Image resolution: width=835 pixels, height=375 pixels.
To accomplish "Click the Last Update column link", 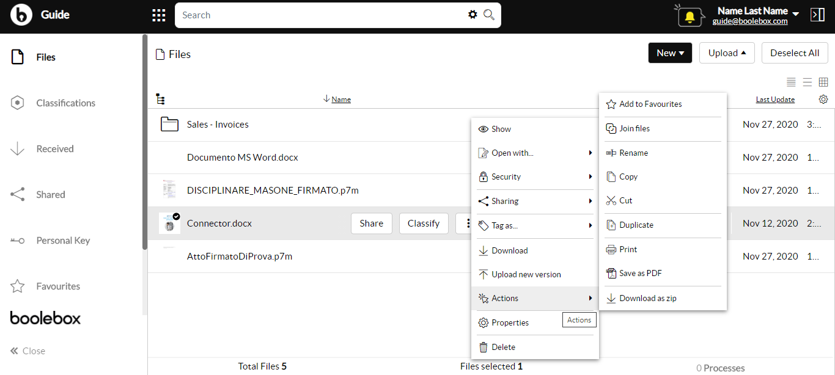I will click(x=775, y=99).
